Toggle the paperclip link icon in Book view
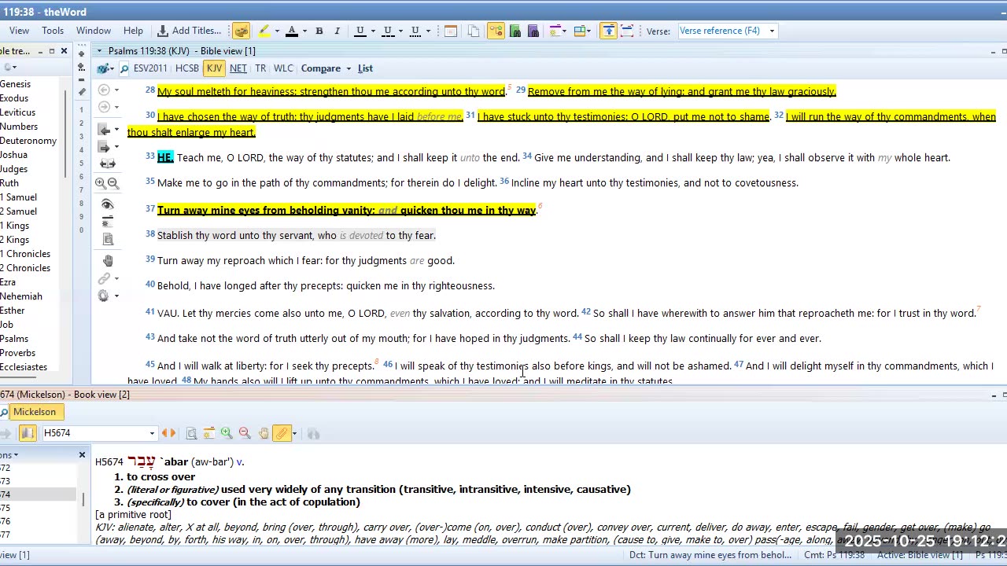Screen dimensions: 1007x566 (x=282, y=433)
